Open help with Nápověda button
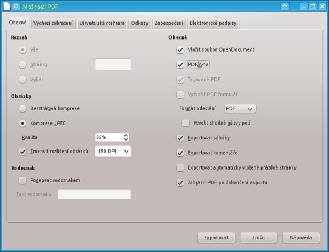The width and height of the screenshot is (329, 252). tap(301, 238)
